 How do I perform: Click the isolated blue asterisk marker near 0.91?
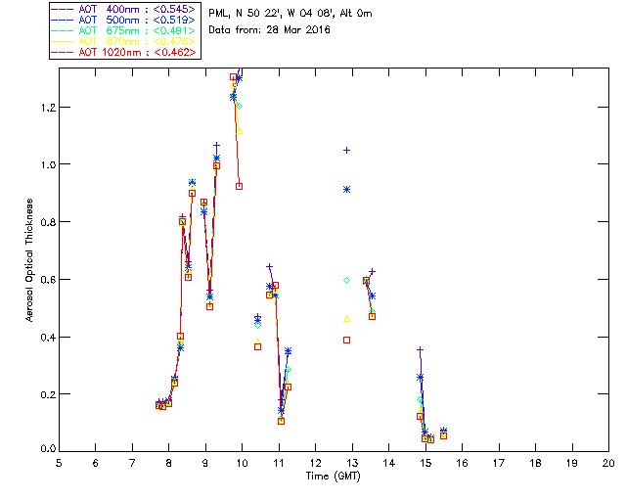[346, 189]
